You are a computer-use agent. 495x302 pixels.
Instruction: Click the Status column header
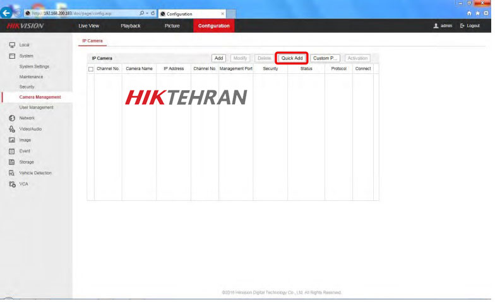pos(306,68)
